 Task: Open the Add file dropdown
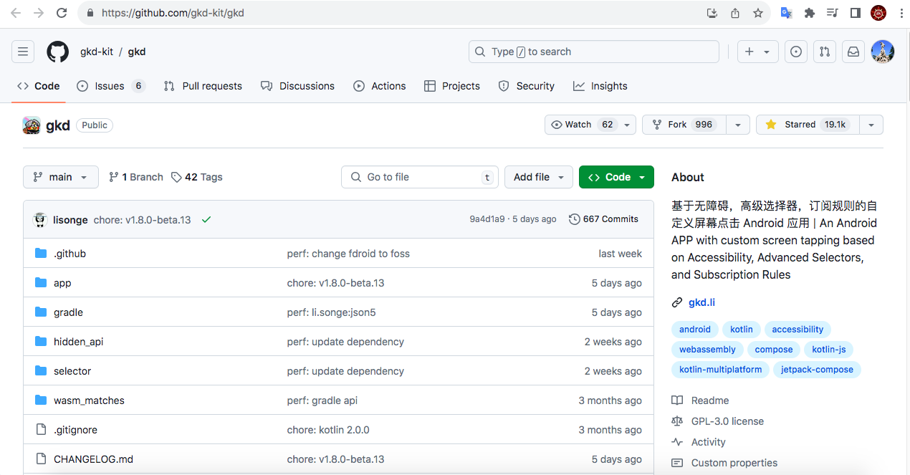(x=539, y=177)
